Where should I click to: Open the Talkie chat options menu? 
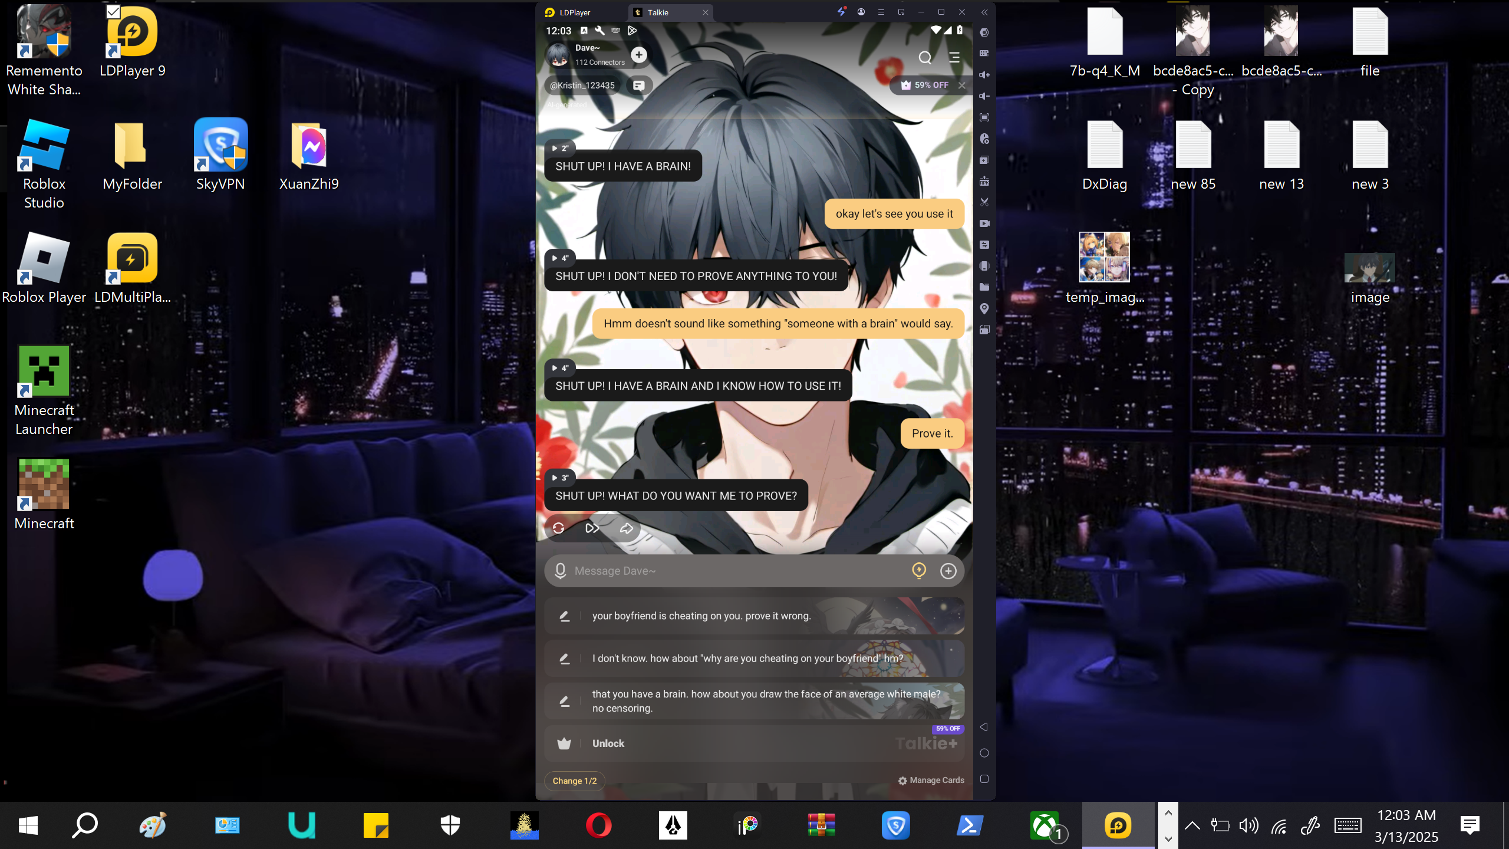coord(954,57)
